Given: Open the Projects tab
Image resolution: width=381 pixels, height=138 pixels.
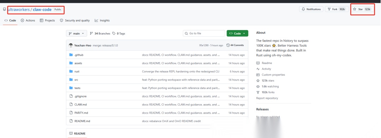Looking at the screenshot, I should [x=47, y=20].
